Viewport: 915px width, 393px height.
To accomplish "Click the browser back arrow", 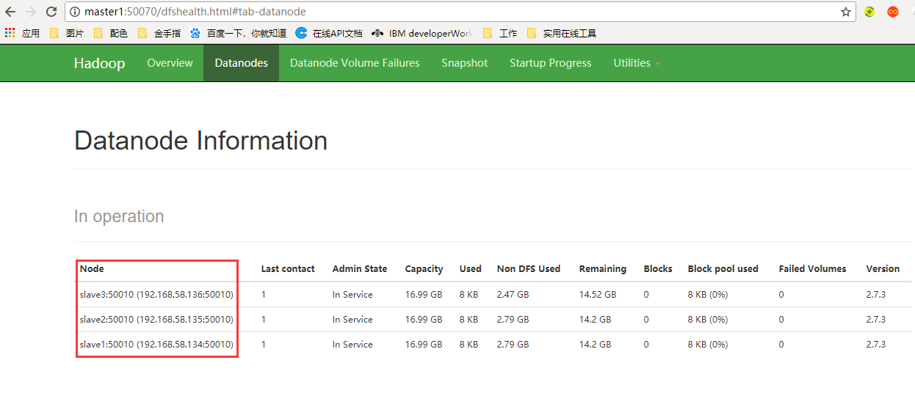I will click(10, 12).
